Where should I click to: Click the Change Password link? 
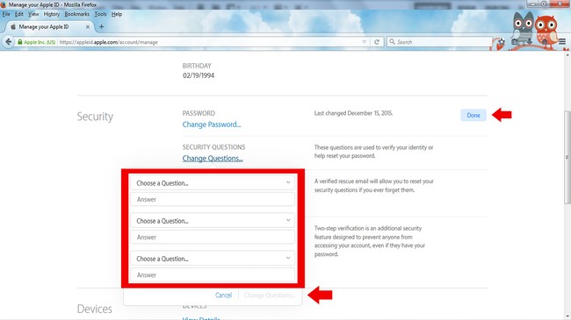click(212, 124)
